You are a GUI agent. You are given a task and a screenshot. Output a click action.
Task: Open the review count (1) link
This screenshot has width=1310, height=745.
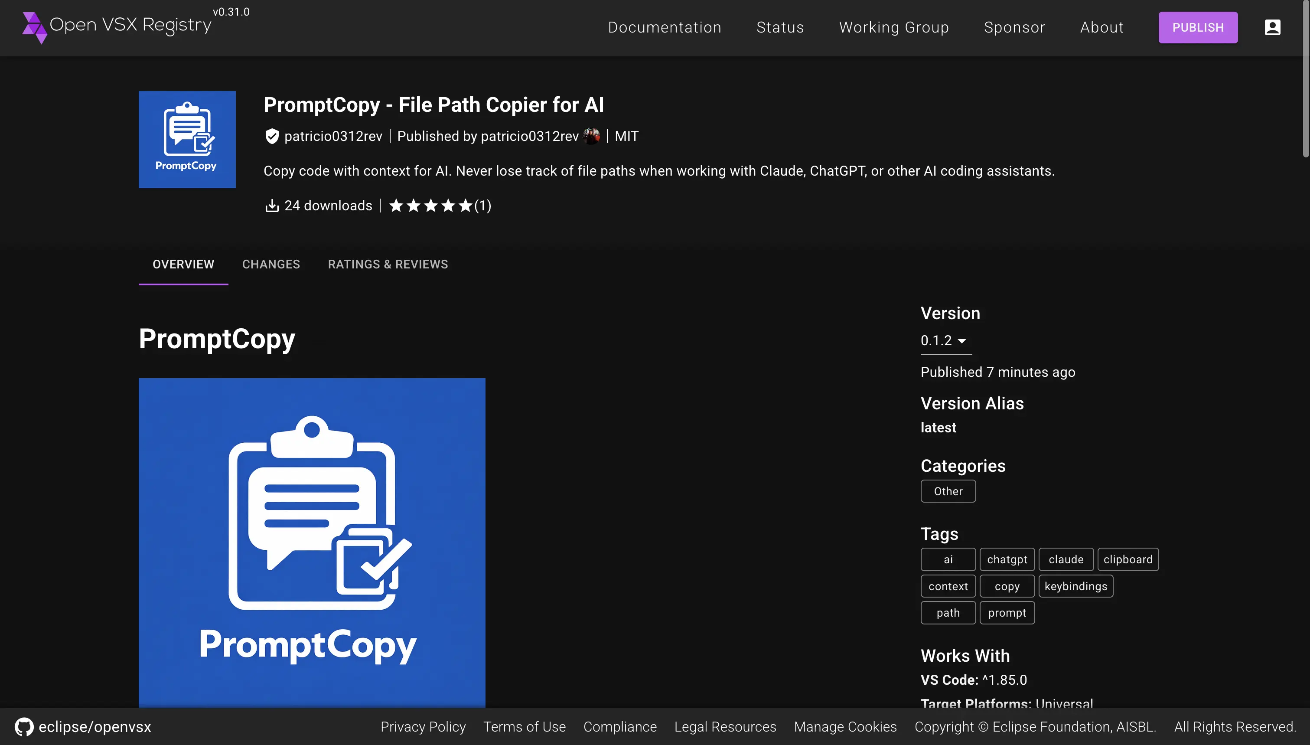(482, 206)
